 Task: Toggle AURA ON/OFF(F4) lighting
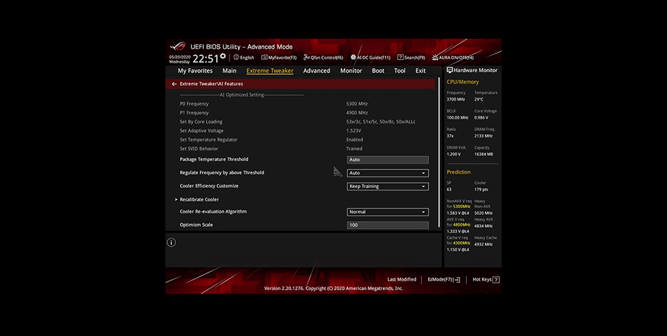point(453,57)
